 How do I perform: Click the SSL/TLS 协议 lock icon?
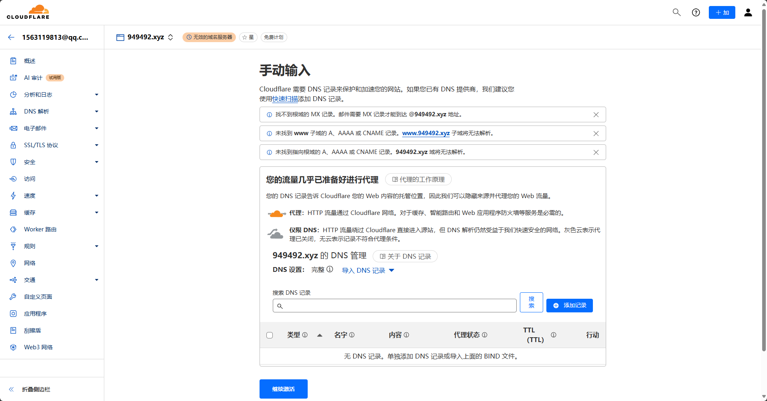13,145
